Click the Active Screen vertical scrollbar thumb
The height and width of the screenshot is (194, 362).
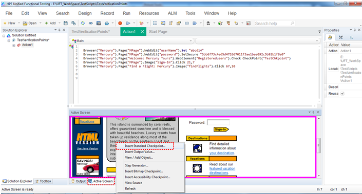tap(319, 145)
